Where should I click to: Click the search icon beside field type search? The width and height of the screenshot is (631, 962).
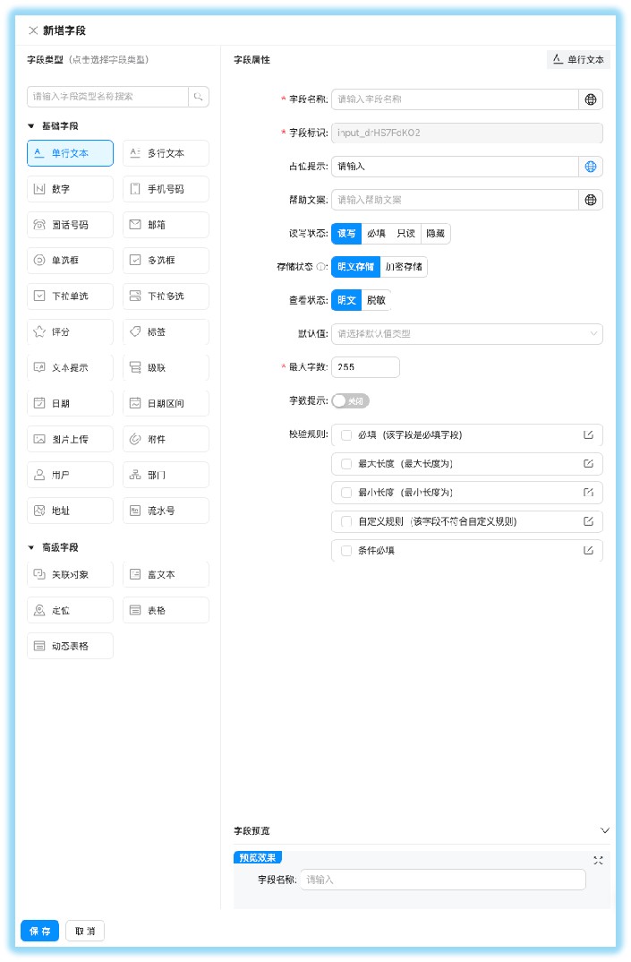click(199, 96)
